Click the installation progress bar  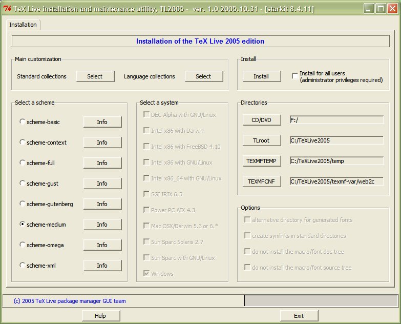pos(321,301)
